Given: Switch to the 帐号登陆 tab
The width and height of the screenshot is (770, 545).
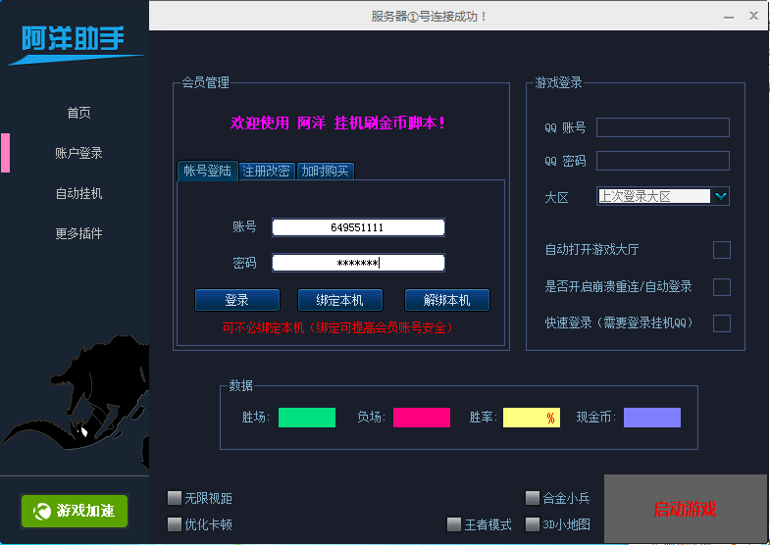Looking at the screenshot, I should point(207,171).
